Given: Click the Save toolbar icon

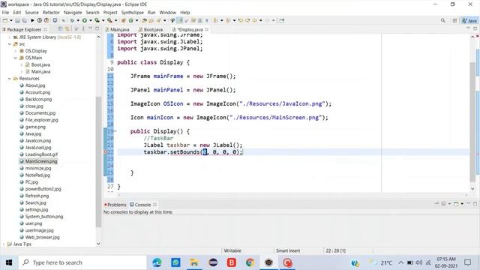Looking at the screenshot, I should pyautogui.click(x=17, y=20).
